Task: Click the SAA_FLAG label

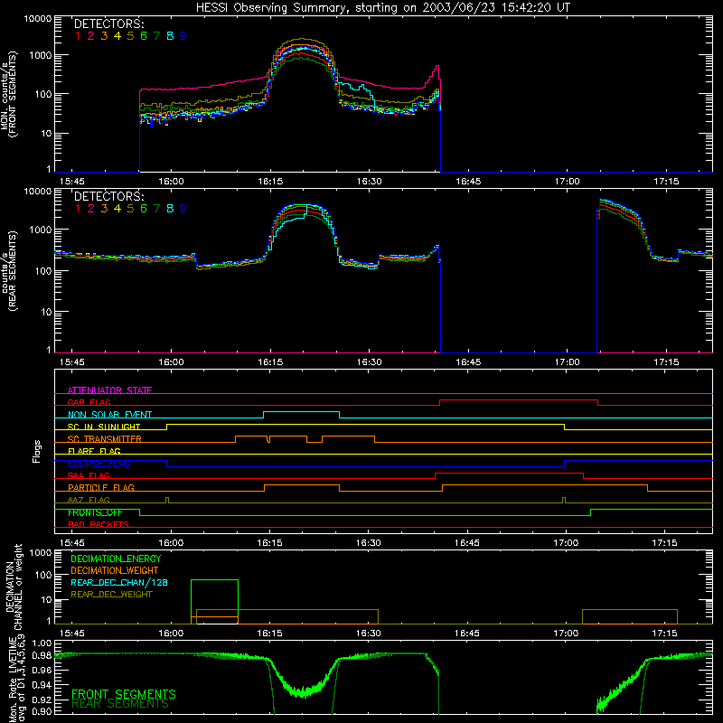Action: coord(89,475)
